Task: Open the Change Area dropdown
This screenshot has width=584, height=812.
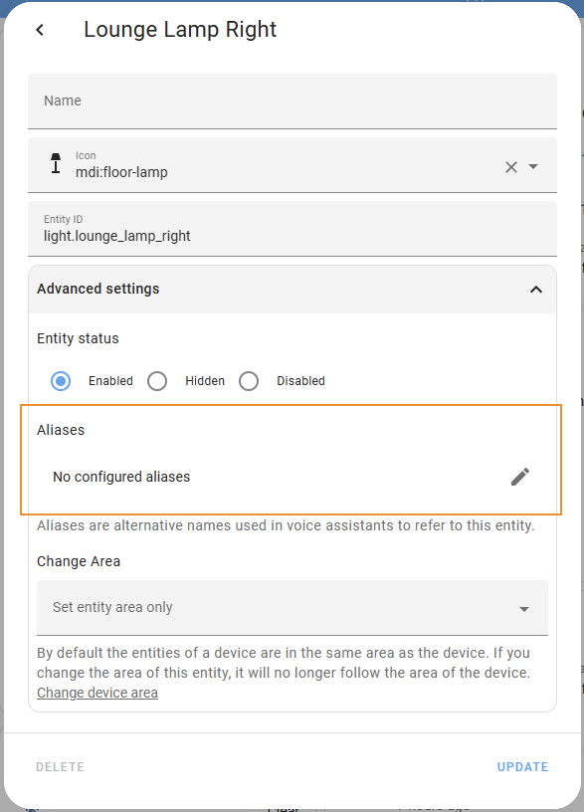Action: pyautogui.click(x=522, y=608)
